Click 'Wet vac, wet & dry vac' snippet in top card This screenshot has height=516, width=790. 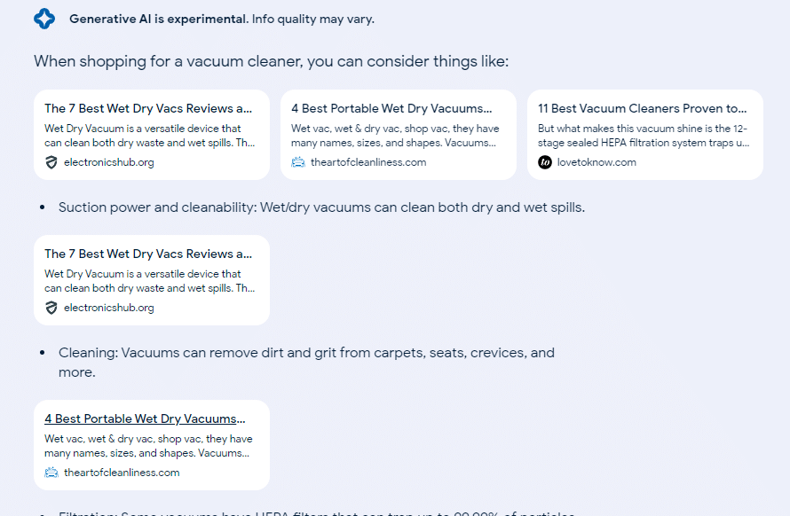pyautogui.click(x=395, y=136)
